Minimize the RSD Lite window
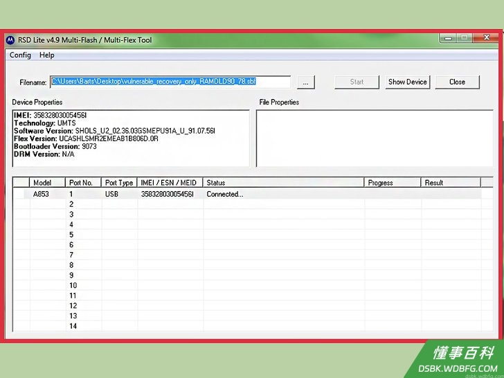The height and width of the screenshot is (378, 504). (x=448, y=38)
